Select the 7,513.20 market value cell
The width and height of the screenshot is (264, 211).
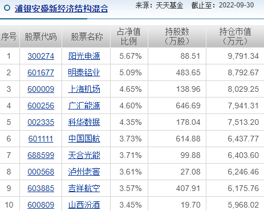(235, 122)
